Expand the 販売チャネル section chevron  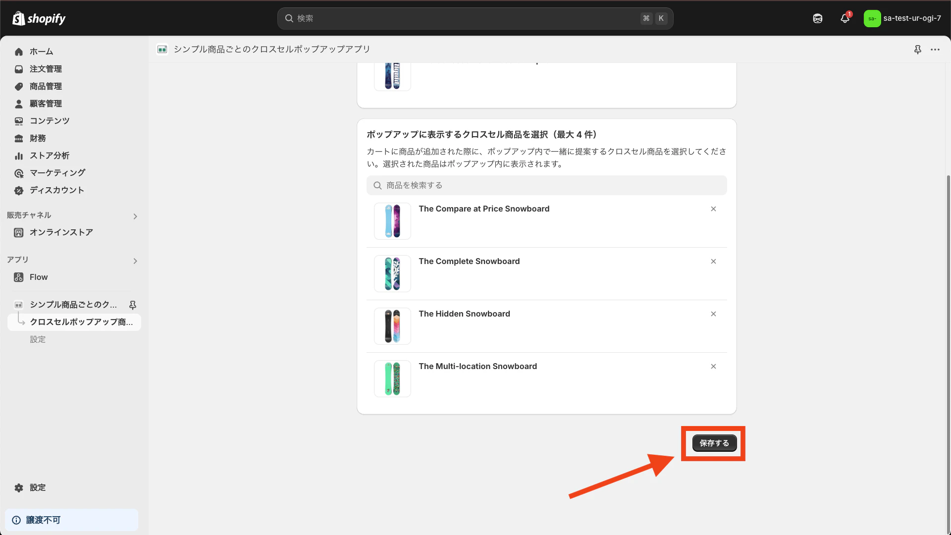(135, 216)
